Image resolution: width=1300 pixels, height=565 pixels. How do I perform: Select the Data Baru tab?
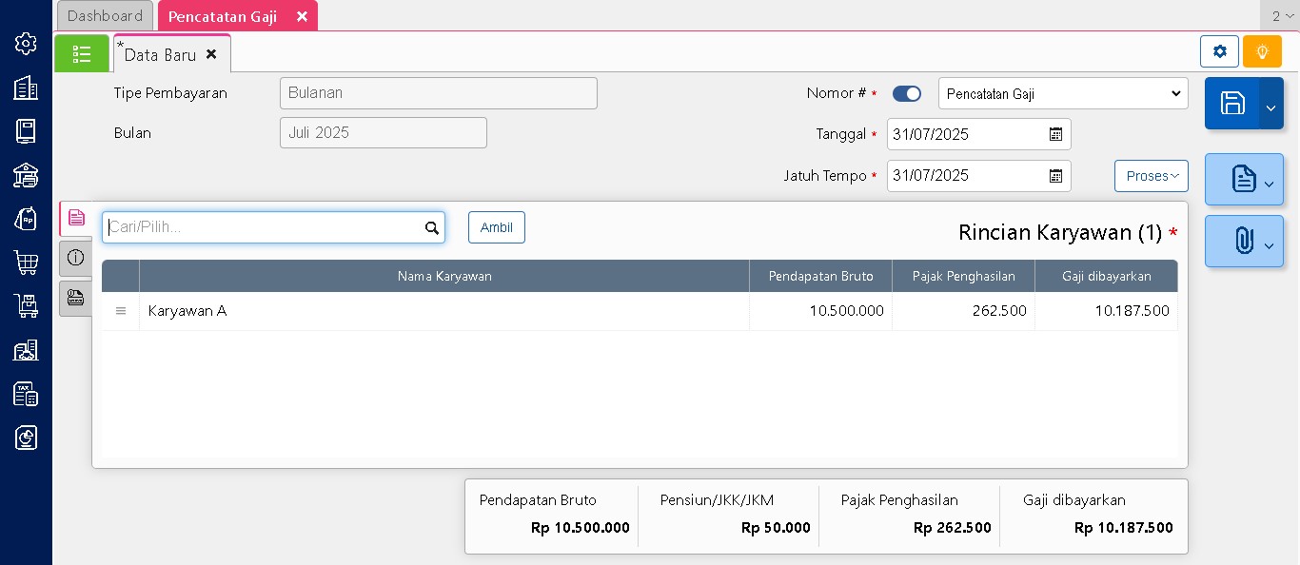click(160, 55)
